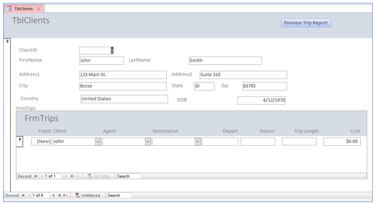Click the 'Return' column label
376x204 pixels.
267,131
